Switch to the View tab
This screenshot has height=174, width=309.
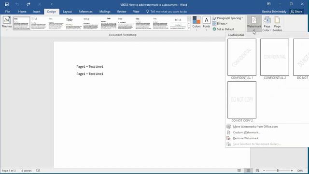pyautogui.click(x=136, y=12)
